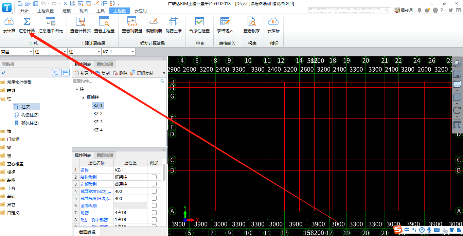Open dropdown arrow beside the undo icon
This screenshot has height=236, width=463.
(48, 3)
